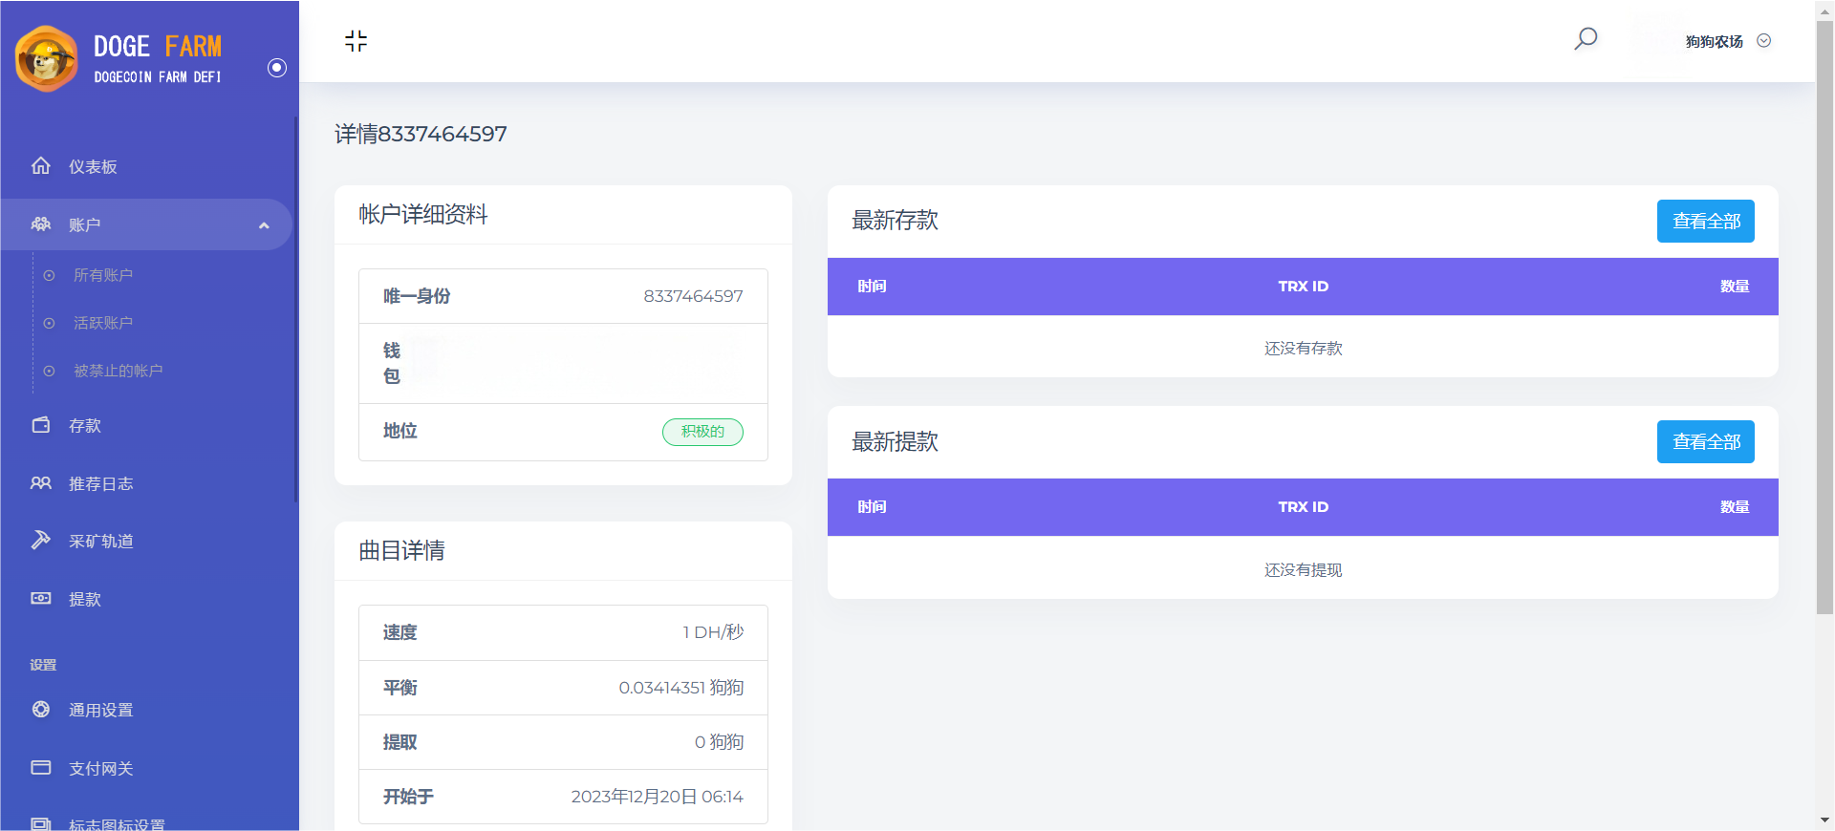1835x831 pixels.
Task: Click 查看全部 button for latest deposits
Action: [1705, 222]
